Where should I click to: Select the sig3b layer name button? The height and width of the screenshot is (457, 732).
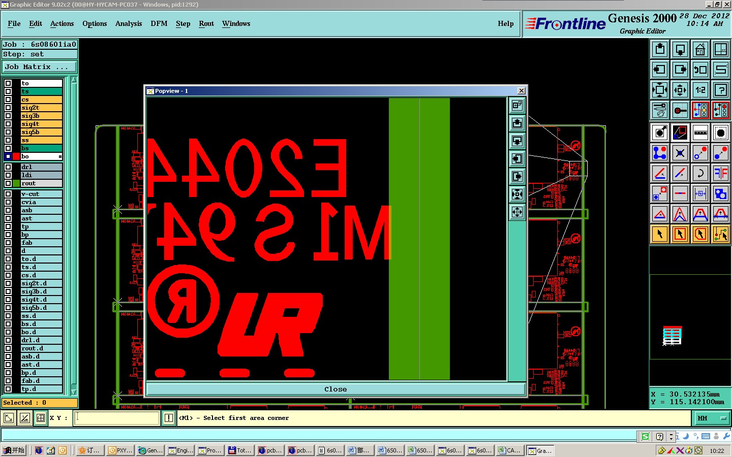(x=41, y=116)
